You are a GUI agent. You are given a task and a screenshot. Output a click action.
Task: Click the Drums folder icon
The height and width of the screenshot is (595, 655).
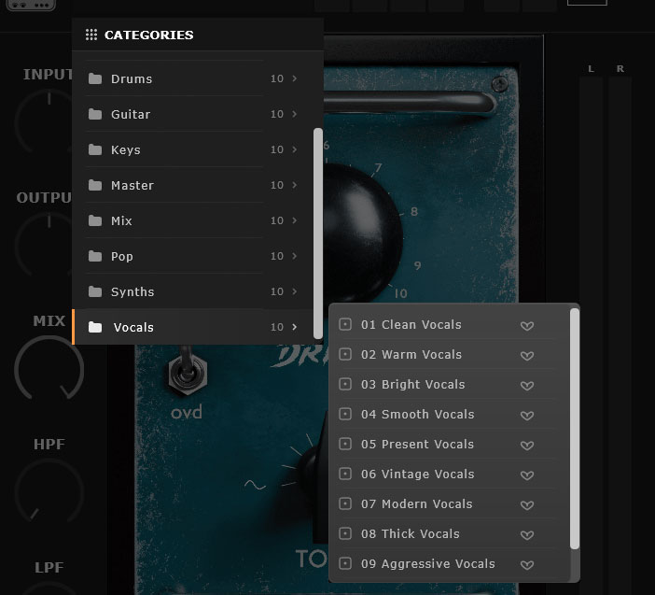pyautogui.click(x=94, y=79)
